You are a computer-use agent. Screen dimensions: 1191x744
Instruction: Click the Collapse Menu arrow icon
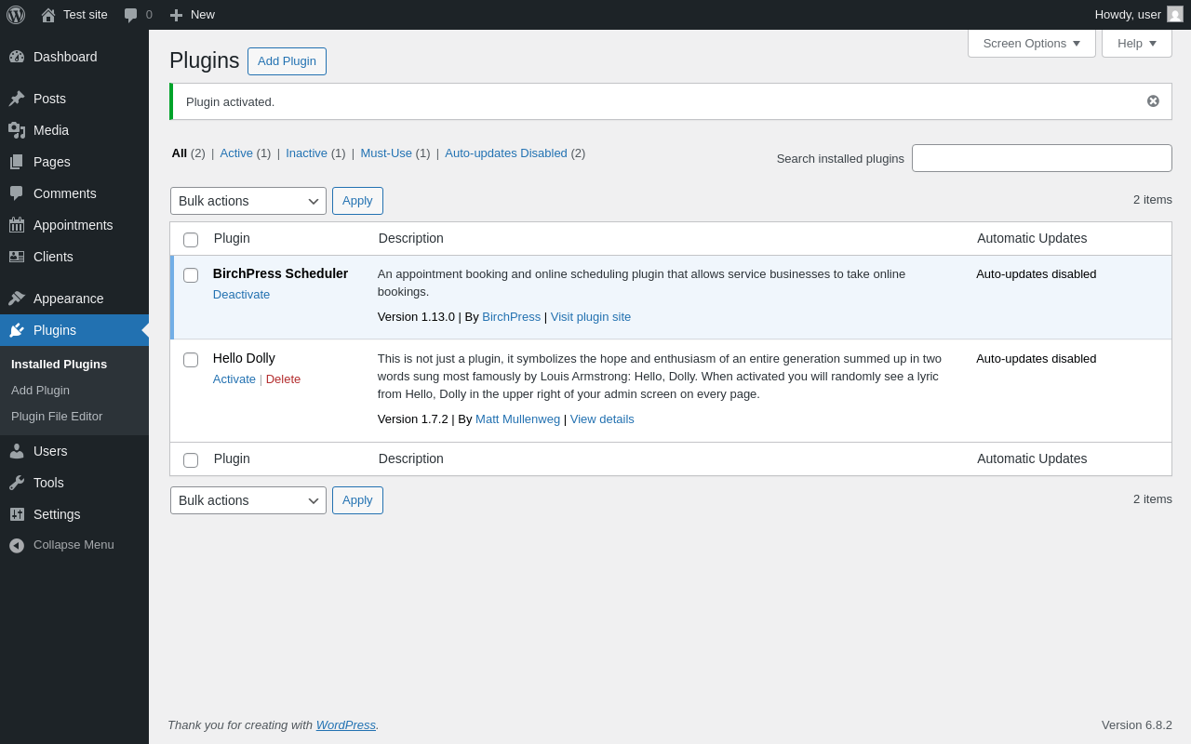[x=17, y=546]
